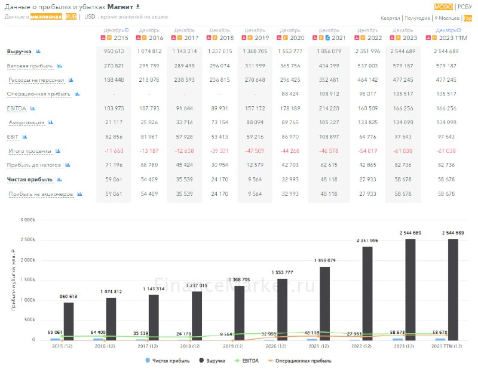Open the chart icon beside Прибыль на акционеров

pyautogui.click(x=79, y=194)
